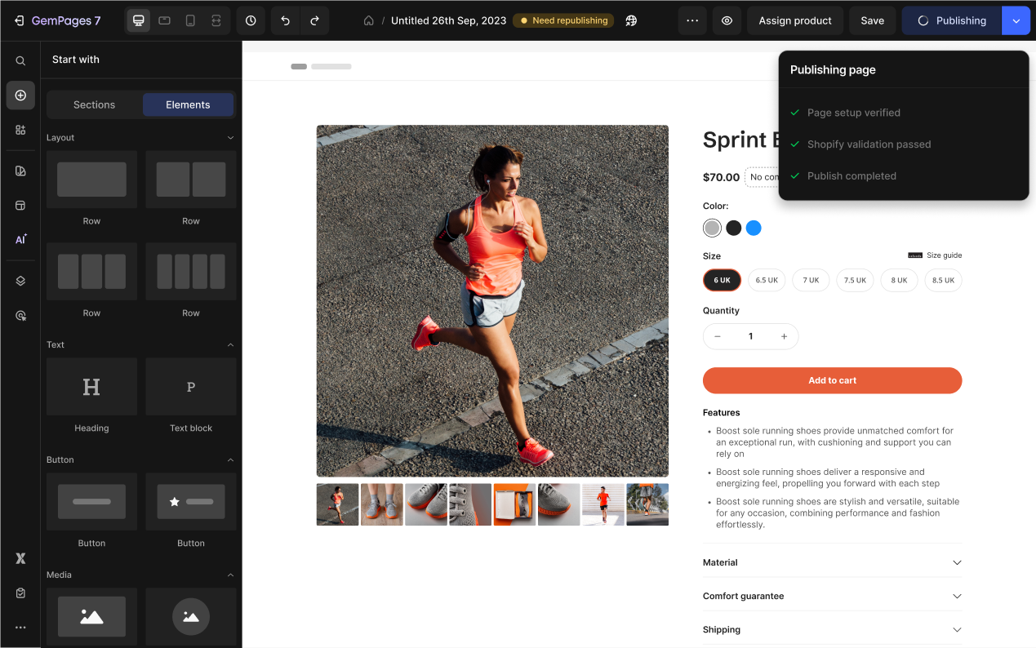The image size is (1036, 648).
Task: Click the Assign product button
Action: (794, 20)
